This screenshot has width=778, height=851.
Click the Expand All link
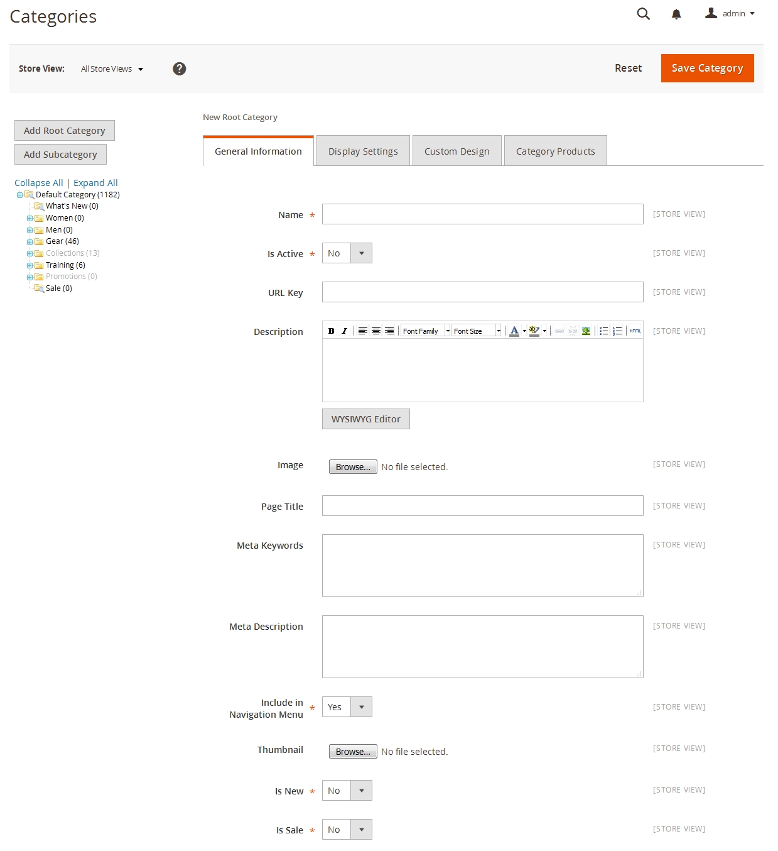[95, 183]
